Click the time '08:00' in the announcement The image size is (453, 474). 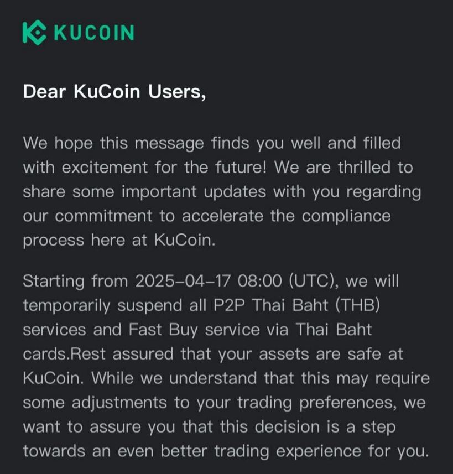click(x=260, y=281)
